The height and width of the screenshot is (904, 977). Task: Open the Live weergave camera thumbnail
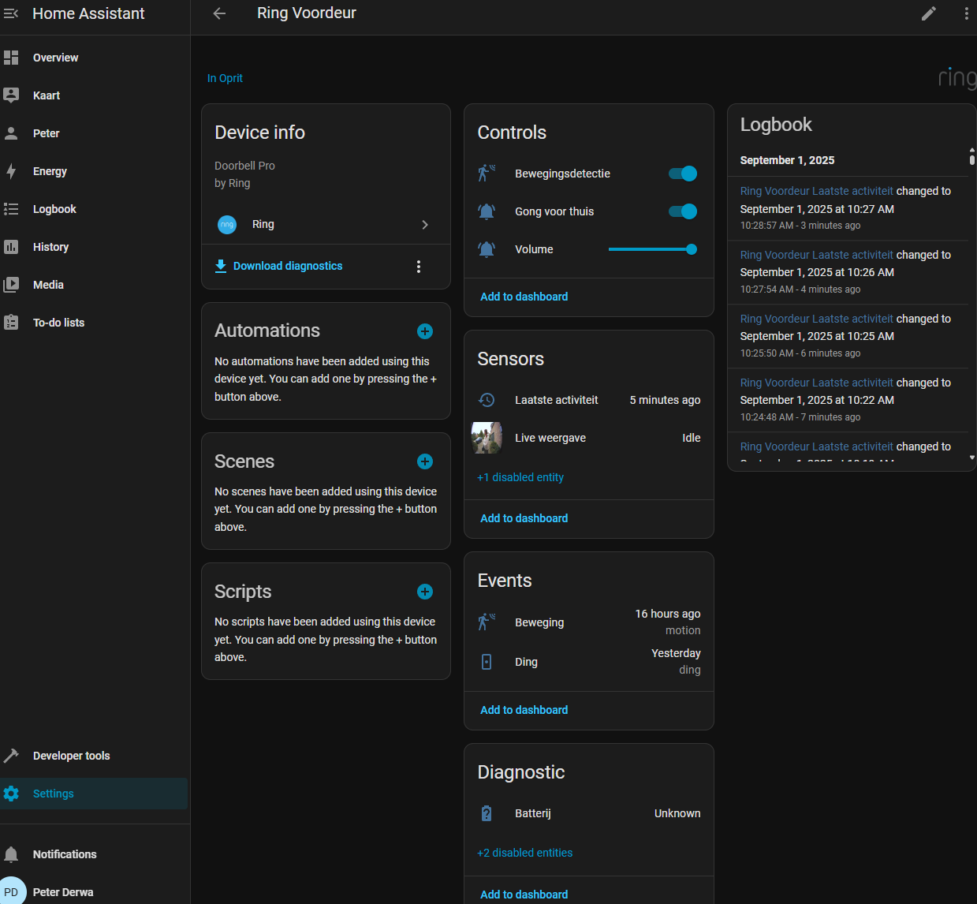point(487,438)
